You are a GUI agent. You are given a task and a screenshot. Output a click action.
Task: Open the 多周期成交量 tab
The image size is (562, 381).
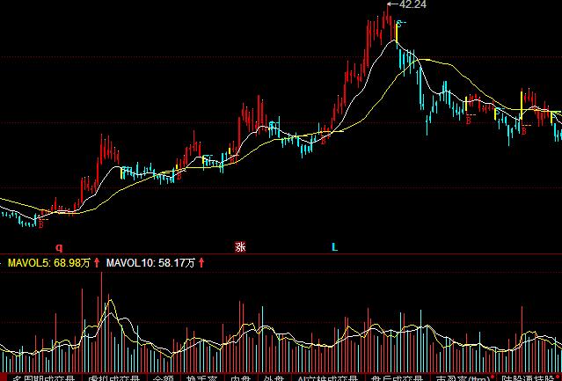coord(42,378)
